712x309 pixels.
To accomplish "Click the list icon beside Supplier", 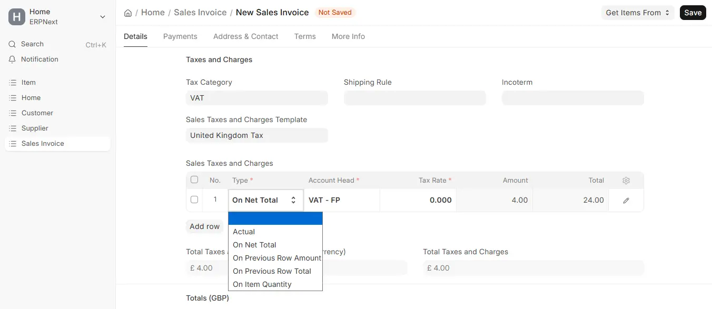I will coord(13,128).
